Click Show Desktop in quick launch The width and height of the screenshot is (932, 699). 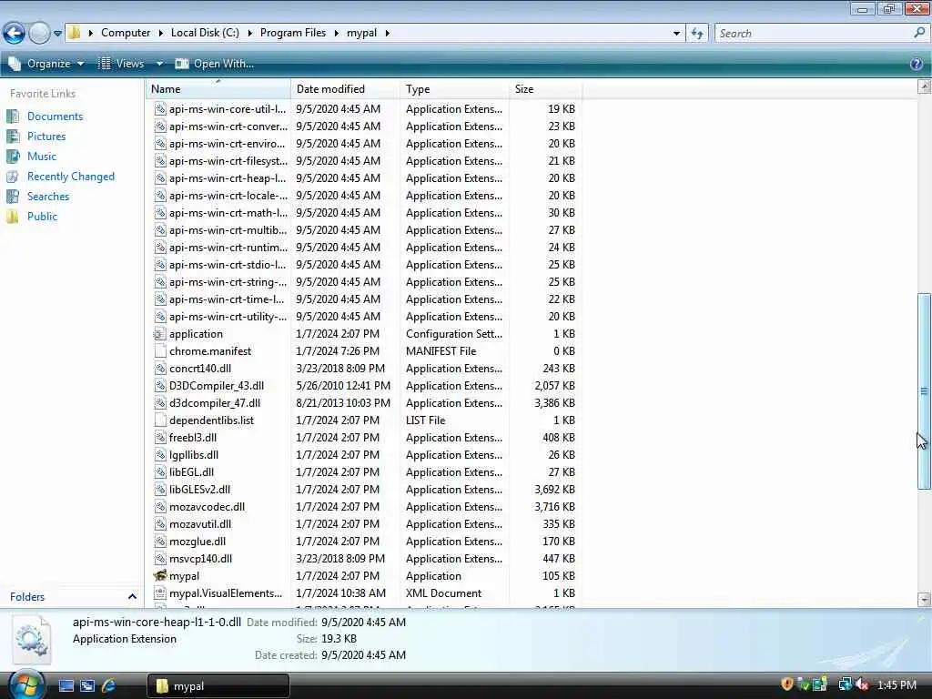tap(66, 686)
